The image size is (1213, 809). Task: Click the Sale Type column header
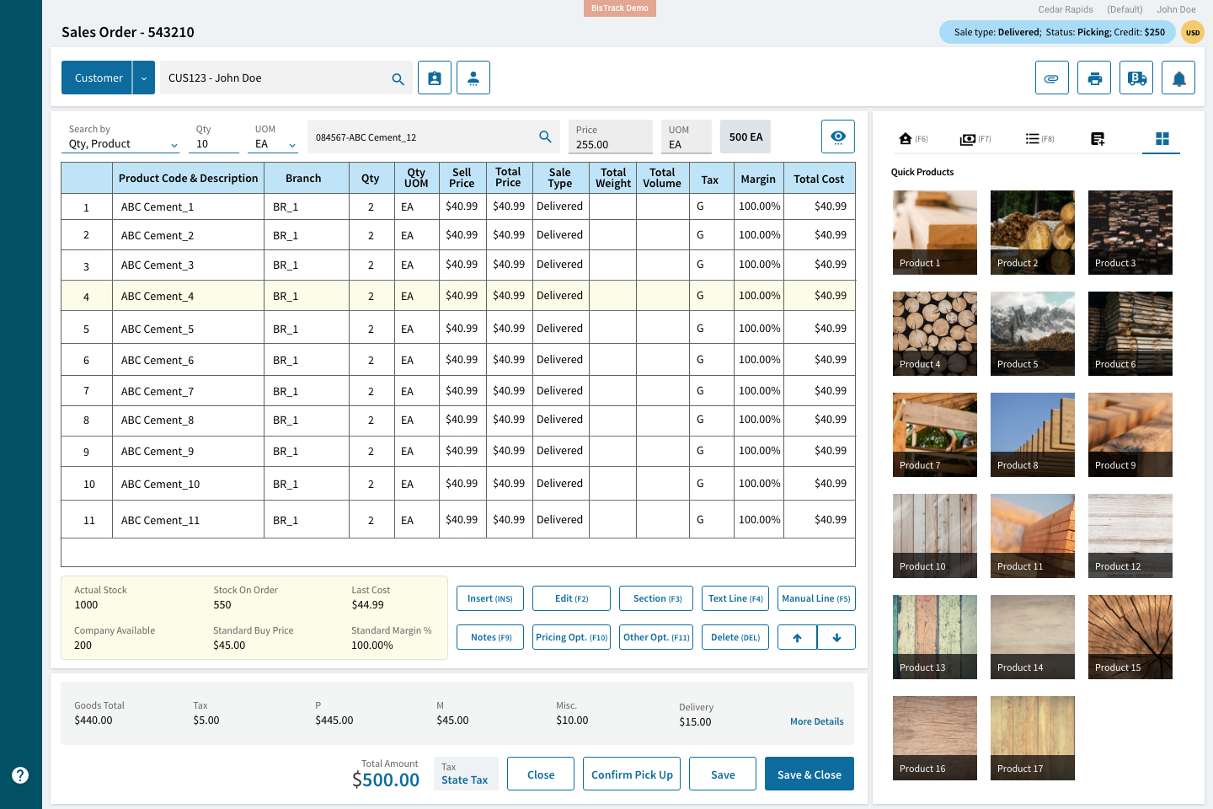click(x=560, y=178)
